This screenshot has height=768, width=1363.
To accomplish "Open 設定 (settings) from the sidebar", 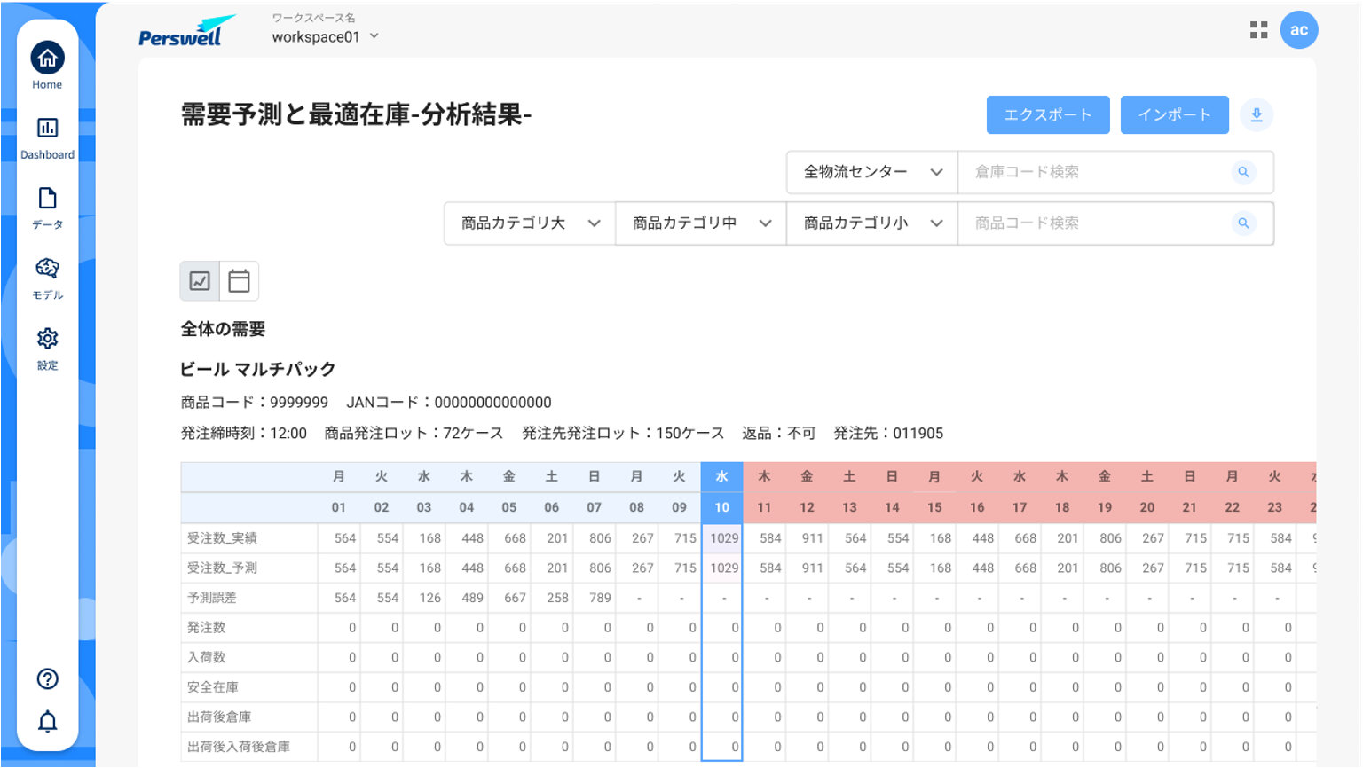I will tap(47, 346).
